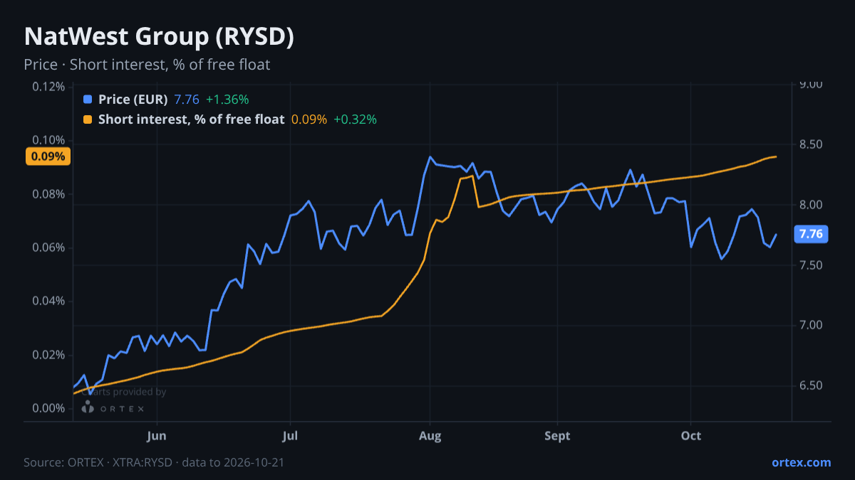Click the Oct x-axis label
The width and height of the screenshot is (855, 480).
[691, 436]
